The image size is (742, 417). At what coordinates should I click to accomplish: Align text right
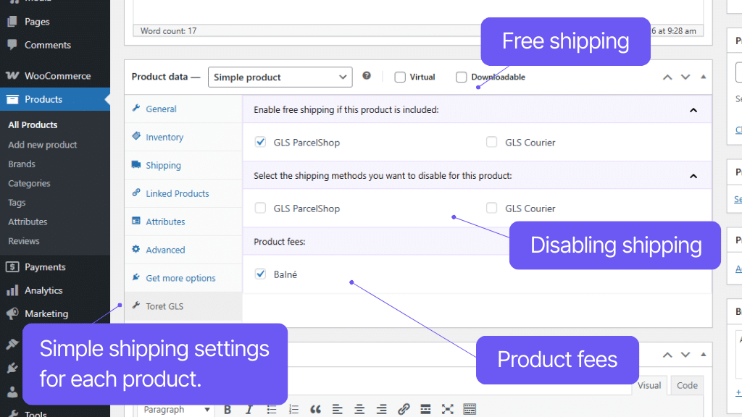(x=381, y=410)
